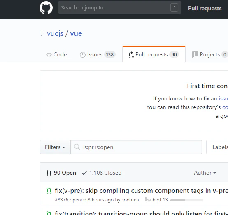Show the 90 Open pull requests
This screenshot has width=228, height=215.
(x=61, y=173)
